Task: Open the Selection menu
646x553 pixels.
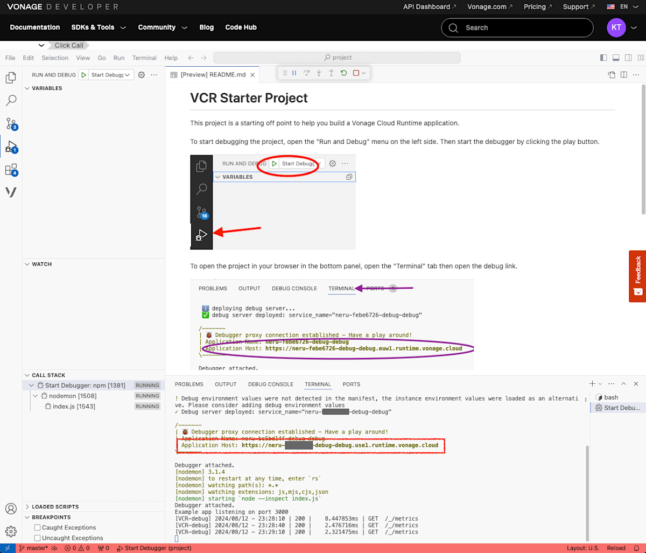Action: click(x=55, y=58)
